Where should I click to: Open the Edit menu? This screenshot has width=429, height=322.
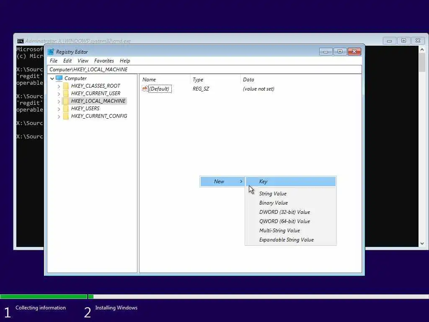coord(67,61)
